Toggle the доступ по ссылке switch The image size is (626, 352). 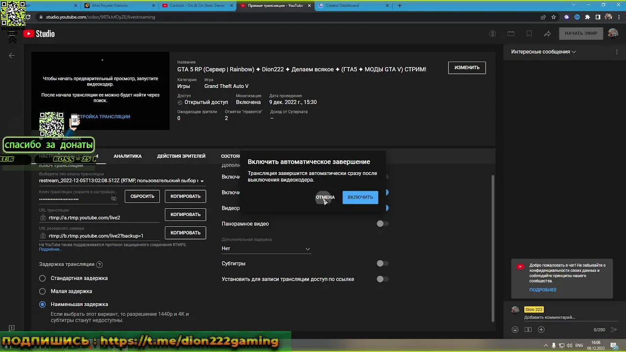click(x=382, y=279)
